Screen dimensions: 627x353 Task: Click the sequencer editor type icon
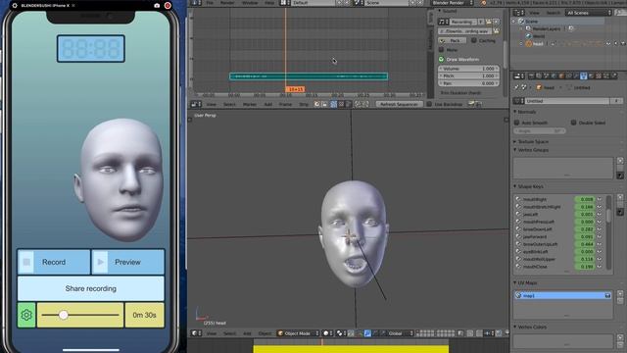click(x=196, y=104)
